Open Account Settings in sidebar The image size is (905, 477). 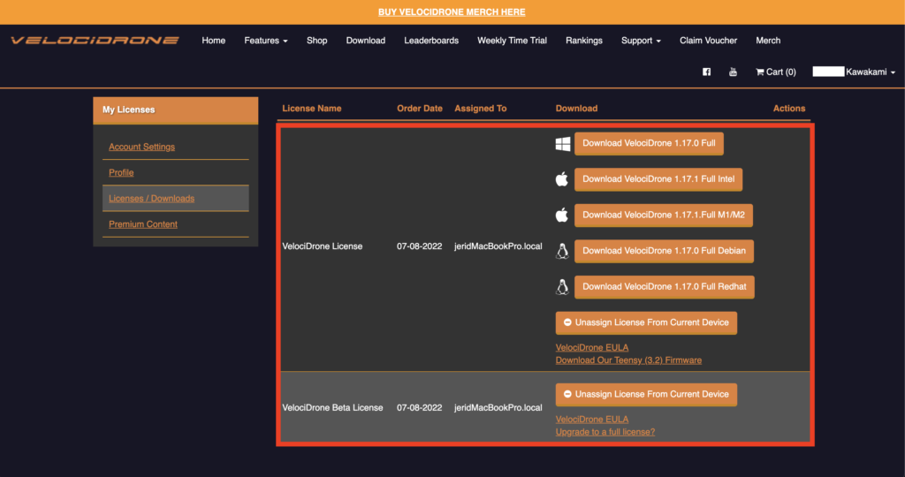click(142, 147)
